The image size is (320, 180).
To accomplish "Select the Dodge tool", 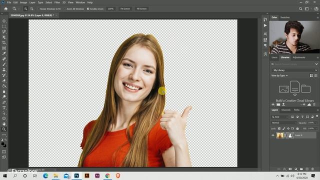I will [x=4, y=96].
